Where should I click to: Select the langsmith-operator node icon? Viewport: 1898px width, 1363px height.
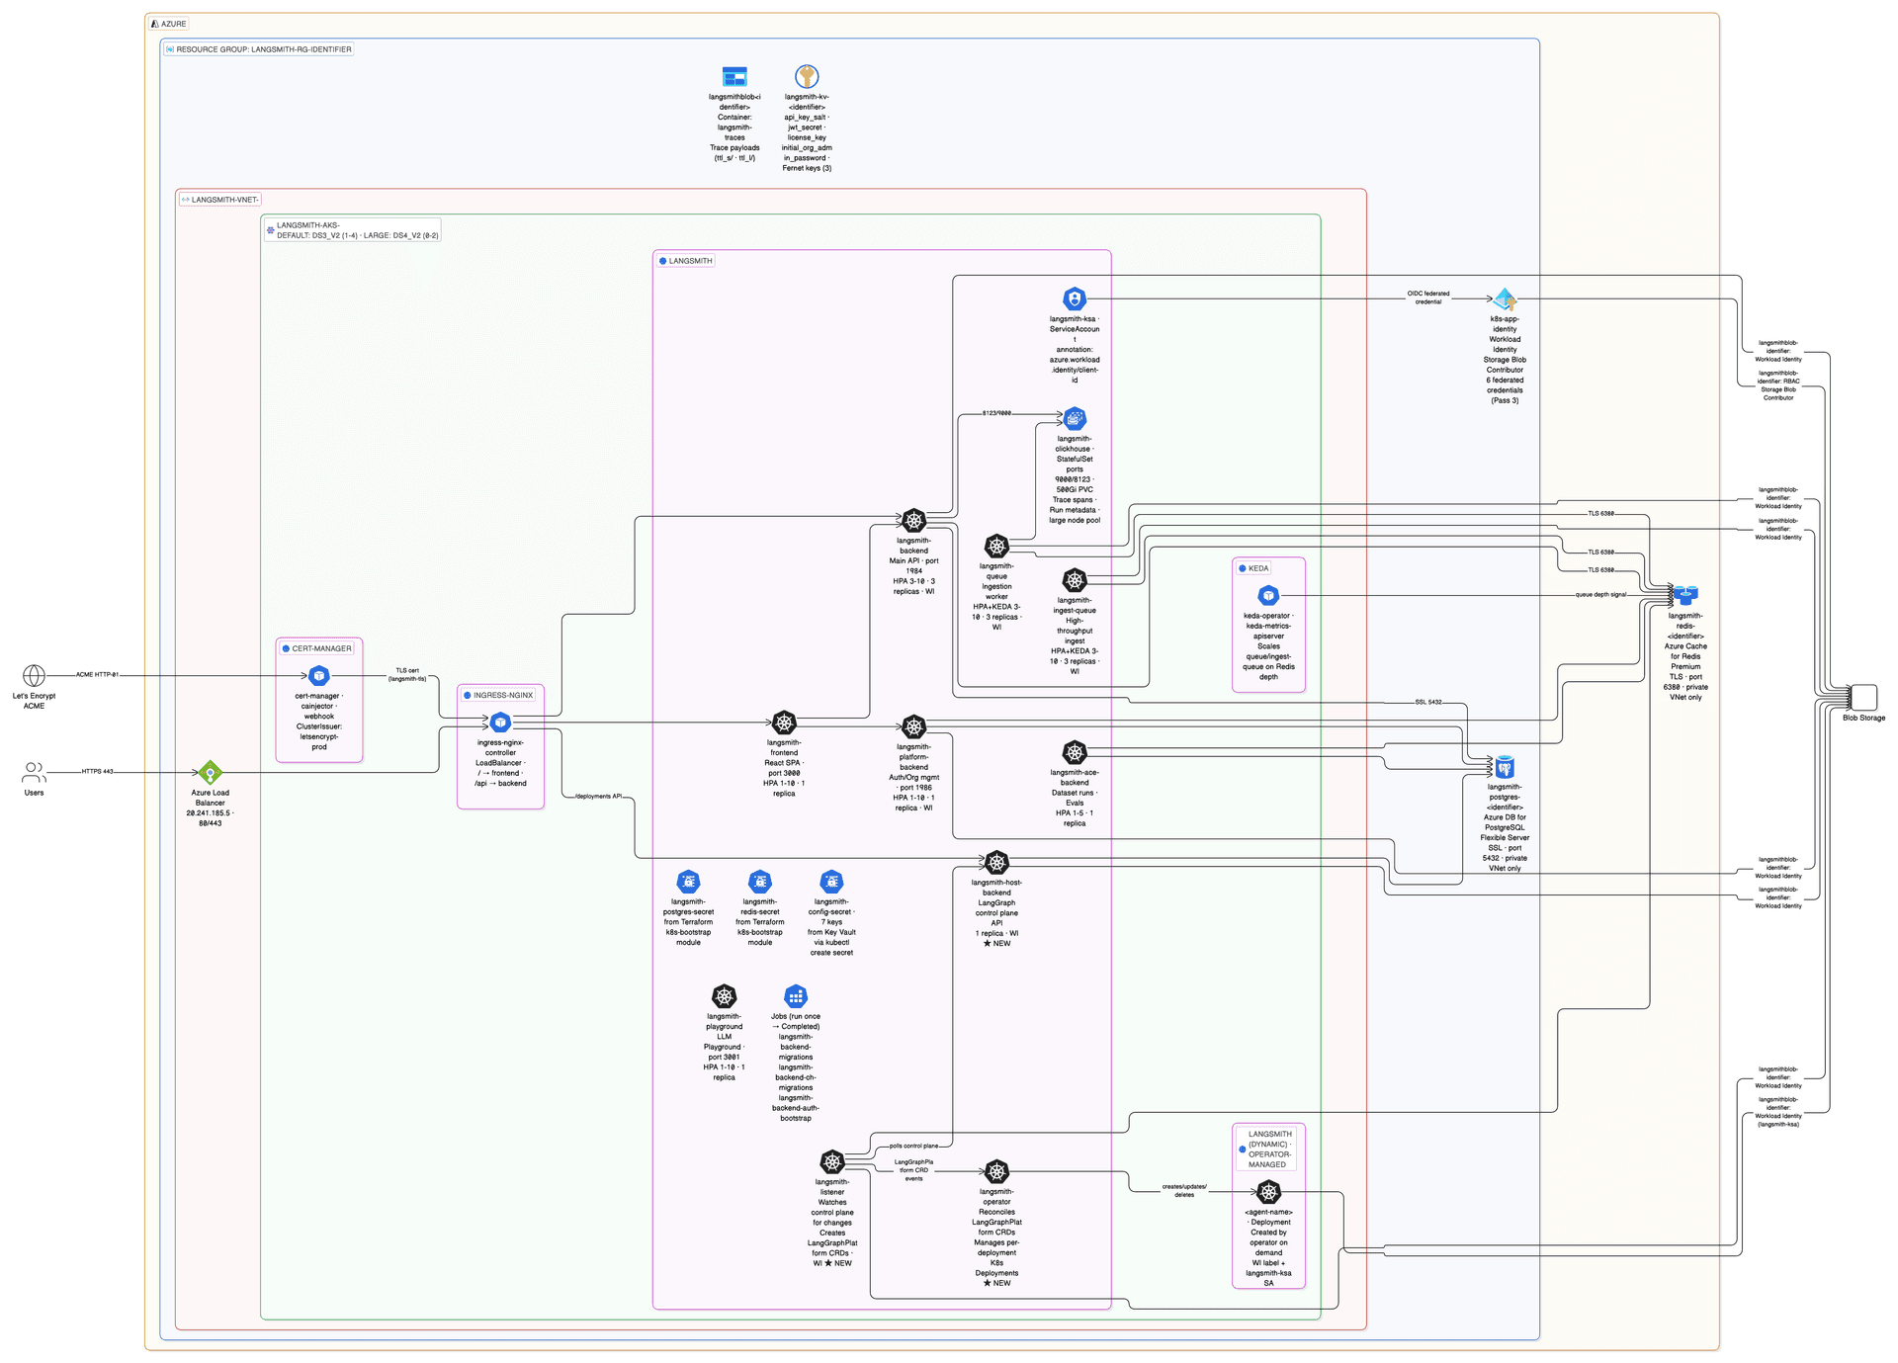point(996,1171)
